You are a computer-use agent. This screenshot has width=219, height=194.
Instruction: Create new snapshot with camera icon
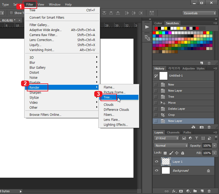(x=201, y=127)
